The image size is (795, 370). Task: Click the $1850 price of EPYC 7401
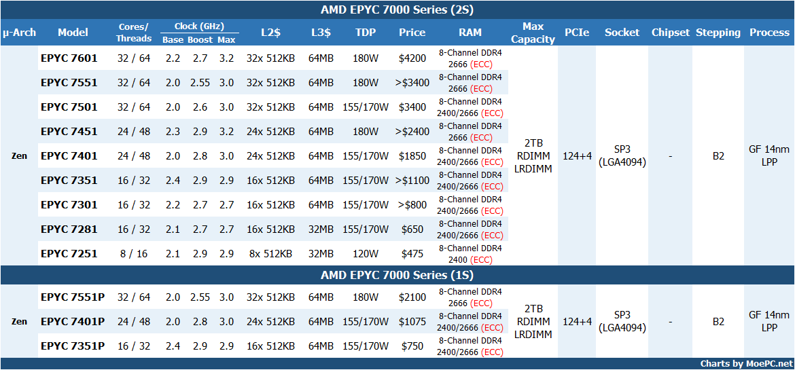pos(412,155)
